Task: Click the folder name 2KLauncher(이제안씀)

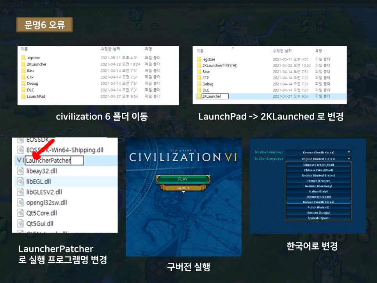Action: point(220,66)
